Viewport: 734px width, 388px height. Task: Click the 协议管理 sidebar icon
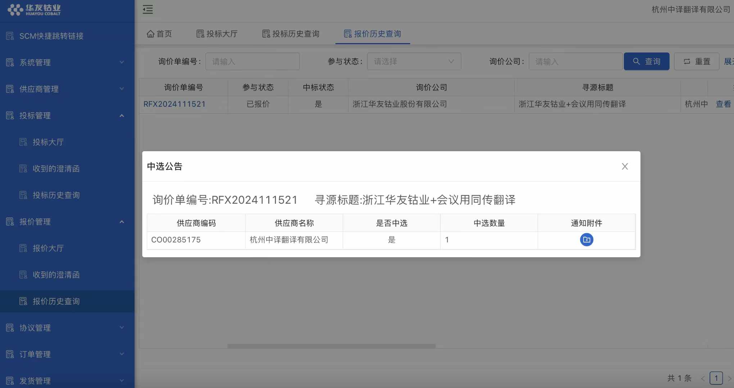(x=10, y=328)
